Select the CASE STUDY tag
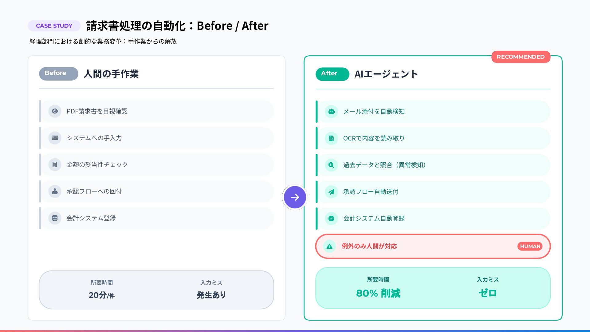The image size is (590, 332). (x=54, y=26)
